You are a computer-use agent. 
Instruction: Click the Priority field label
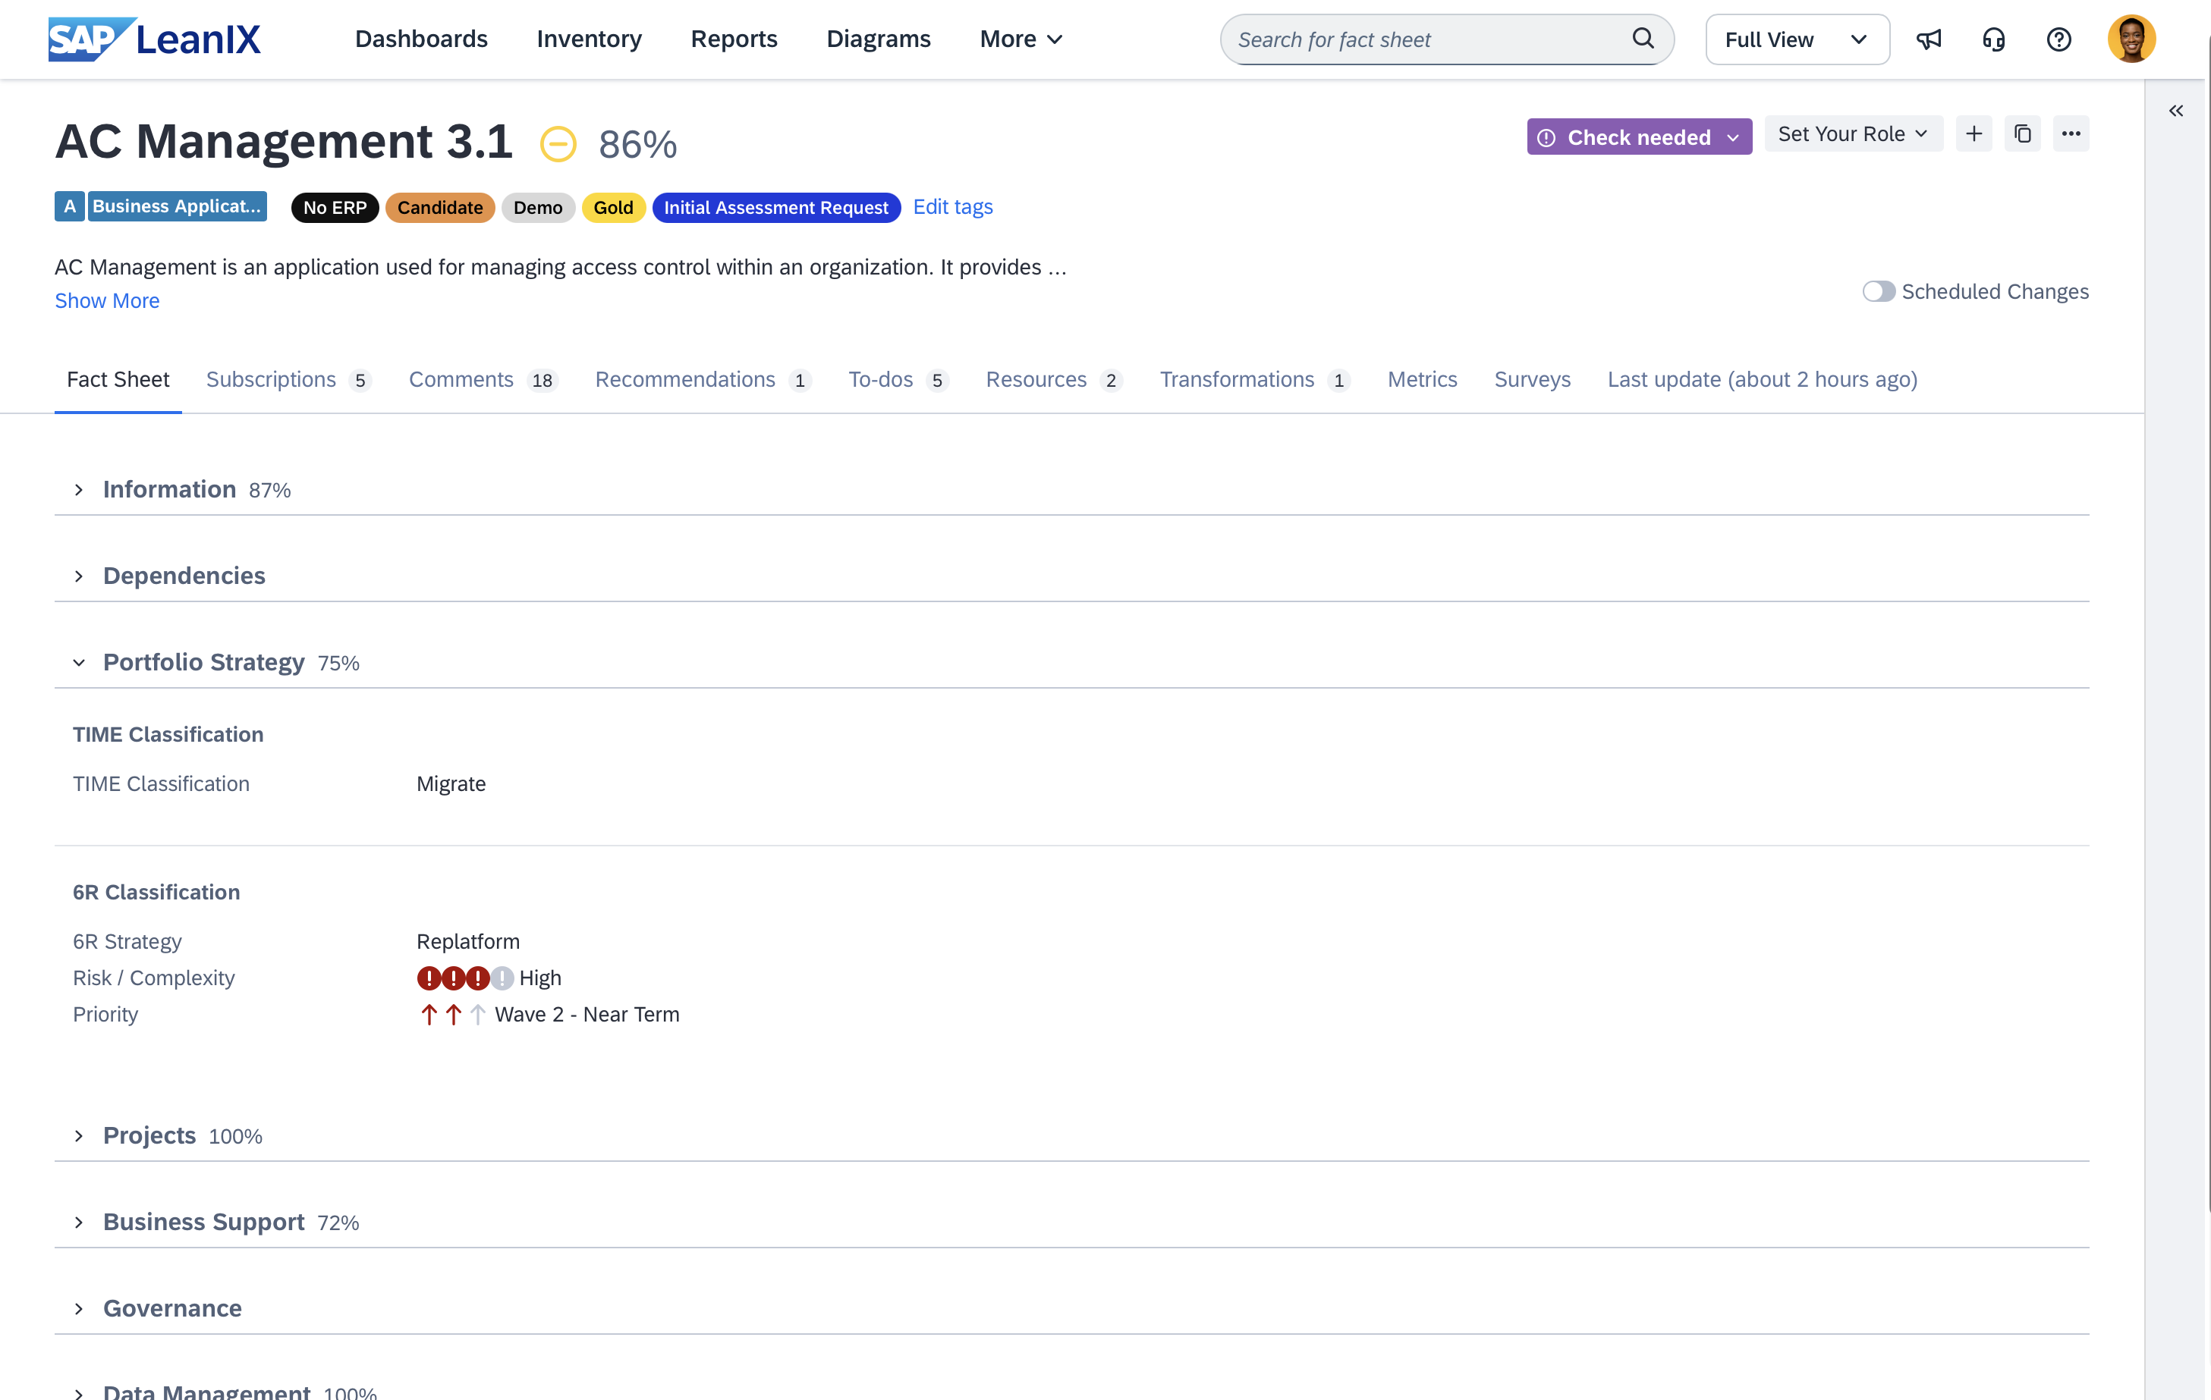pos(105,1015)
